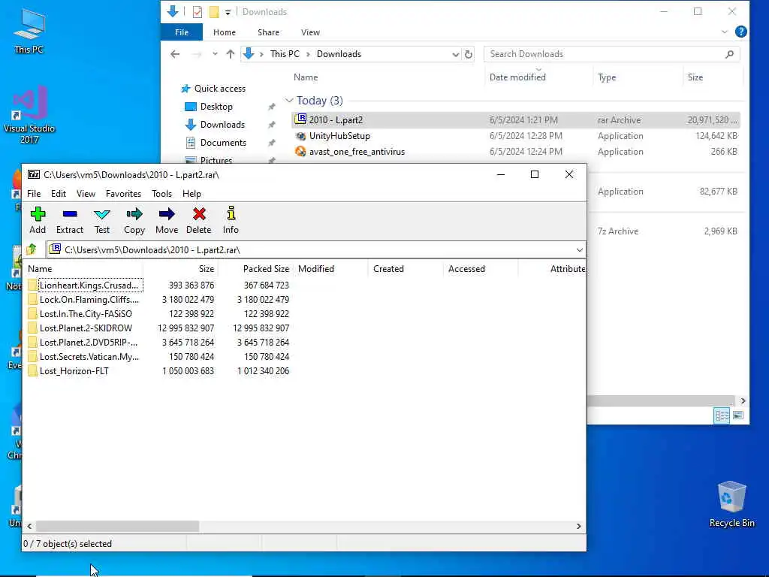This screenshot has width=769, height=577.
Task: Open the View menu in 7-Zip
Action: point(86,194)
